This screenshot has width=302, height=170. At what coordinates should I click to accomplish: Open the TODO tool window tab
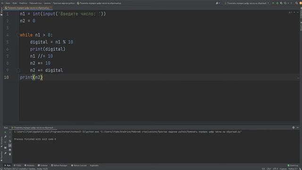[17, 165]
